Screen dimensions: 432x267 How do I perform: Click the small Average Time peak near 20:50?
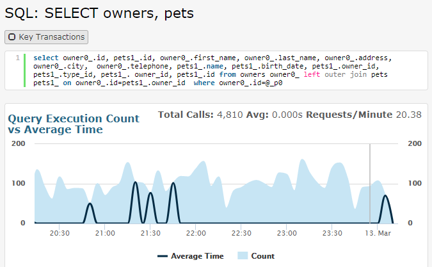(x=90, y=204)
